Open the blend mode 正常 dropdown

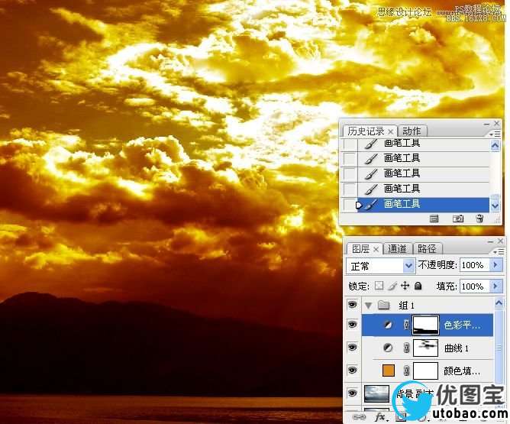[379, 266]
